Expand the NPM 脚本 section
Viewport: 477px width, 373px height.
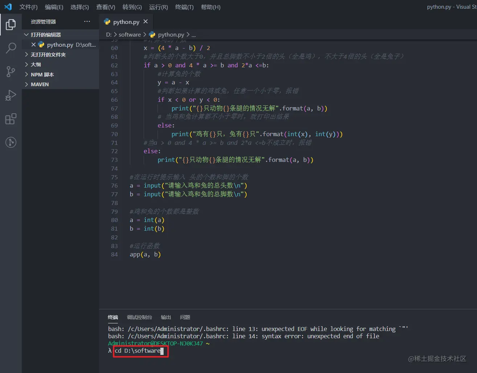coord(60,75)
